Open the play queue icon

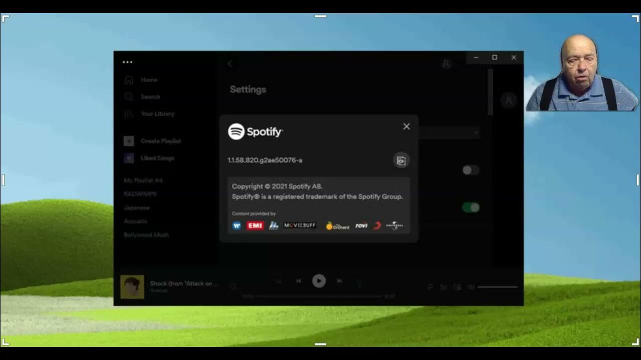pyautogui.click(x=444, y=287)
